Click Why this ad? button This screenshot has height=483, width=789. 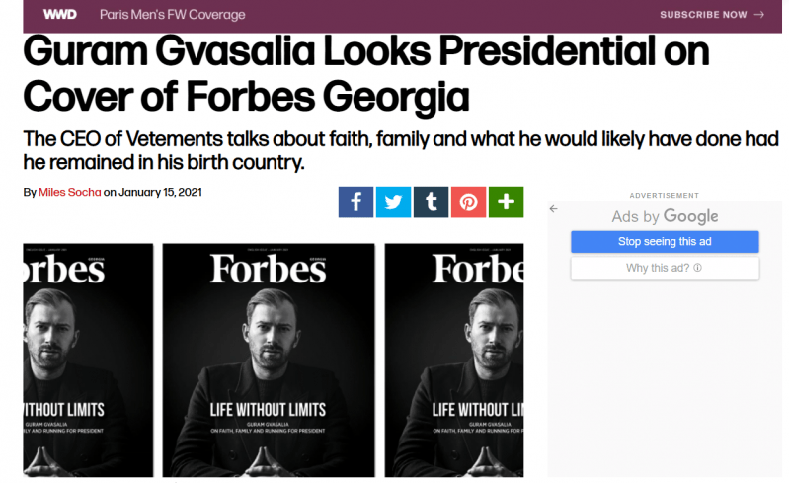(664, 268)
